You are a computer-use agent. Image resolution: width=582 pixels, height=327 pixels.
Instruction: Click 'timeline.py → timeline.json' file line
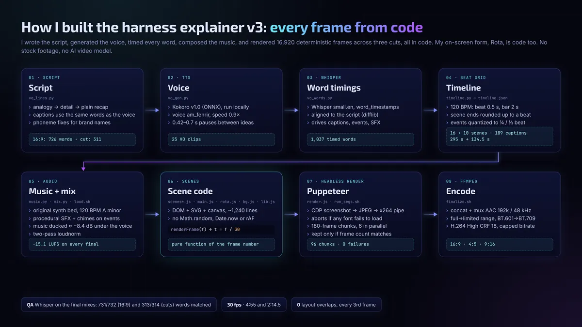point(478,98)
